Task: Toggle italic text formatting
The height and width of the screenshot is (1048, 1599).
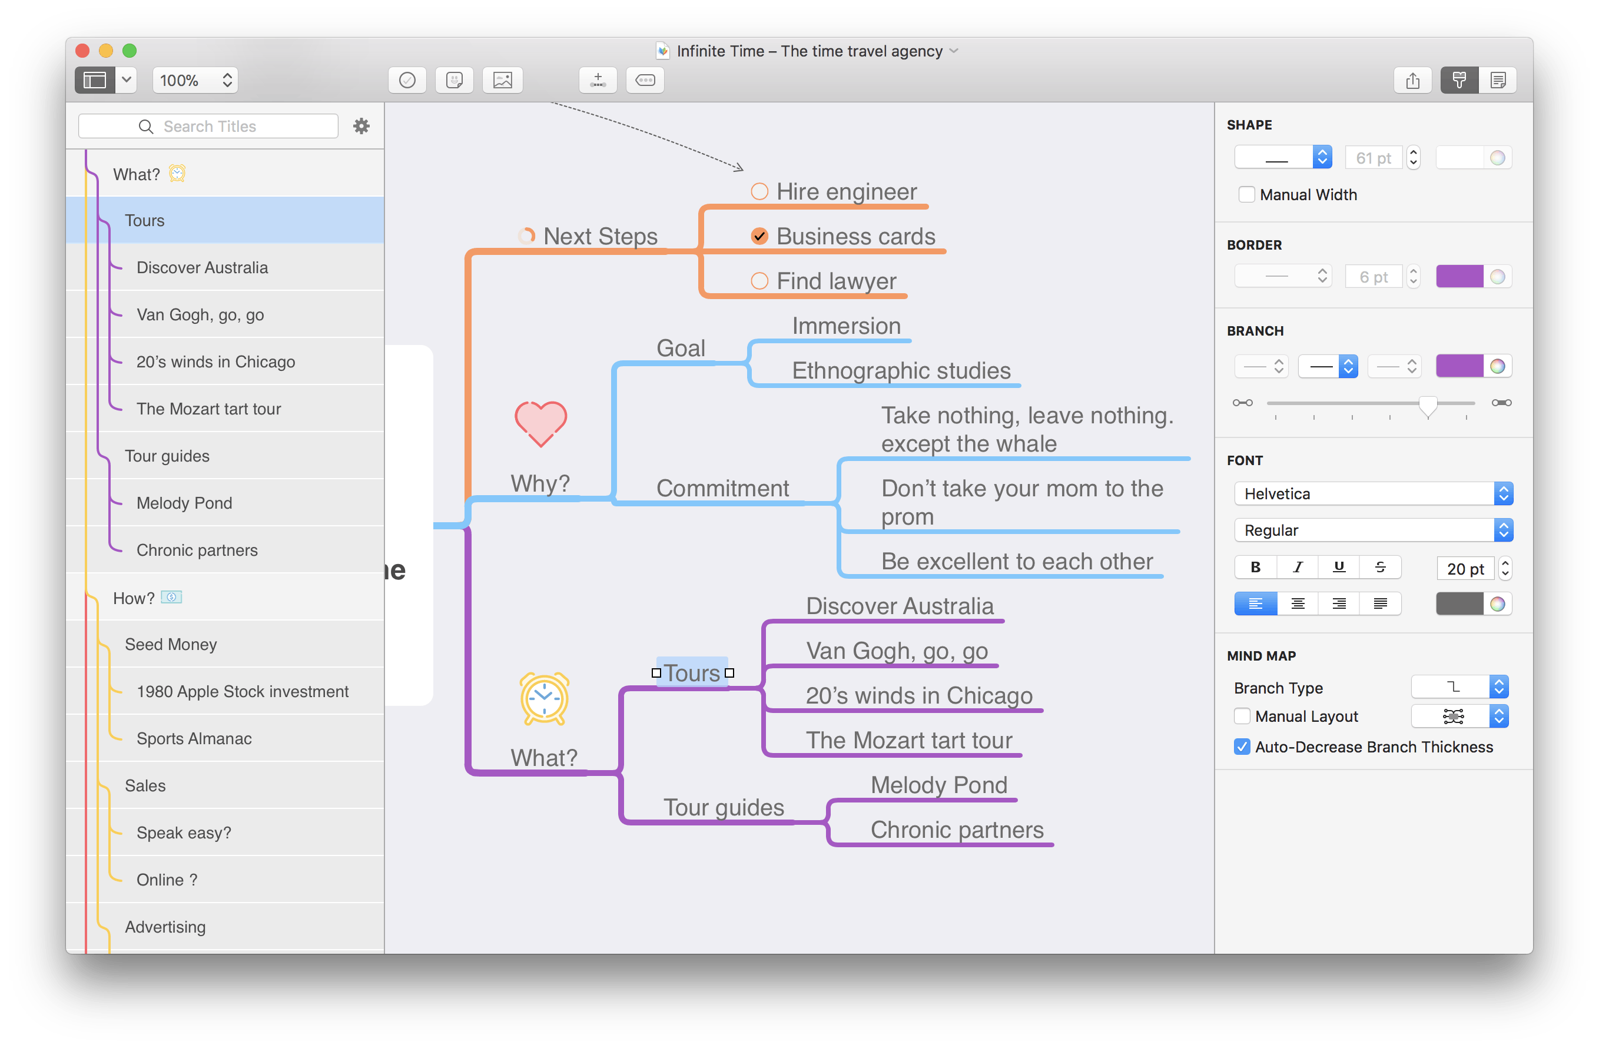Action: (1298, 568)
